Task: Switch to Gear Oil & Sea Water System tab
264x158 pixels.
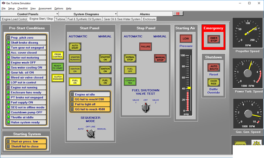Action: coord(122,19)
